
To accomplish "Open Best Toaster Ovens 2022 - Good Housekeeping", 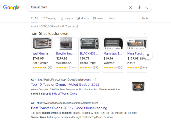I will pyautogui.click(x=69, y=108).
